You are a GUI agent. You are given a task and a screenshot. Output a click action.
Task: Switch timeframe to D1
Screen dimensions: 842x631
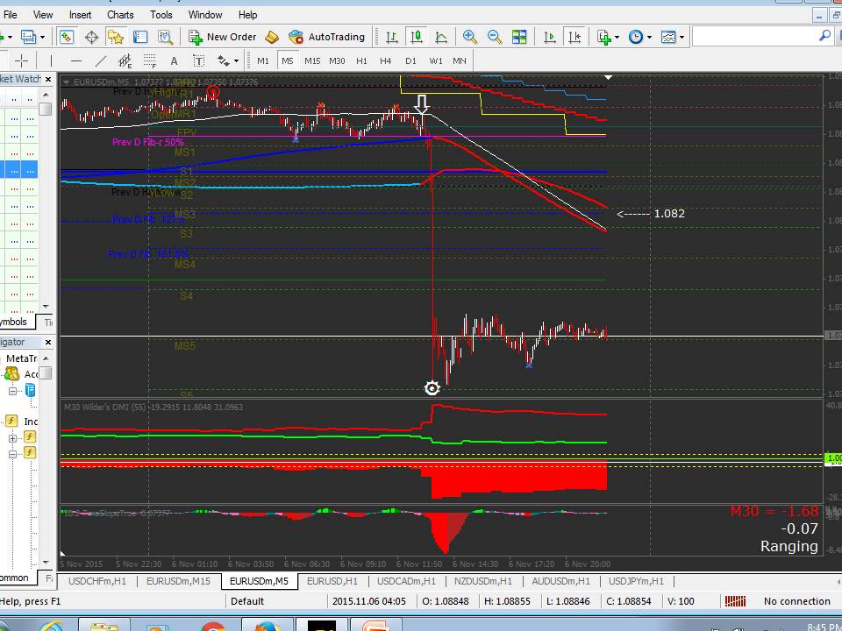(410, 60)
